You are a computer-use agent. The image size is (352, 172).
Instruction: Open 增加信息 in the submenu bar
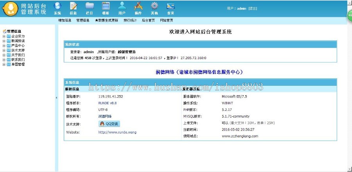pos(65,20)
